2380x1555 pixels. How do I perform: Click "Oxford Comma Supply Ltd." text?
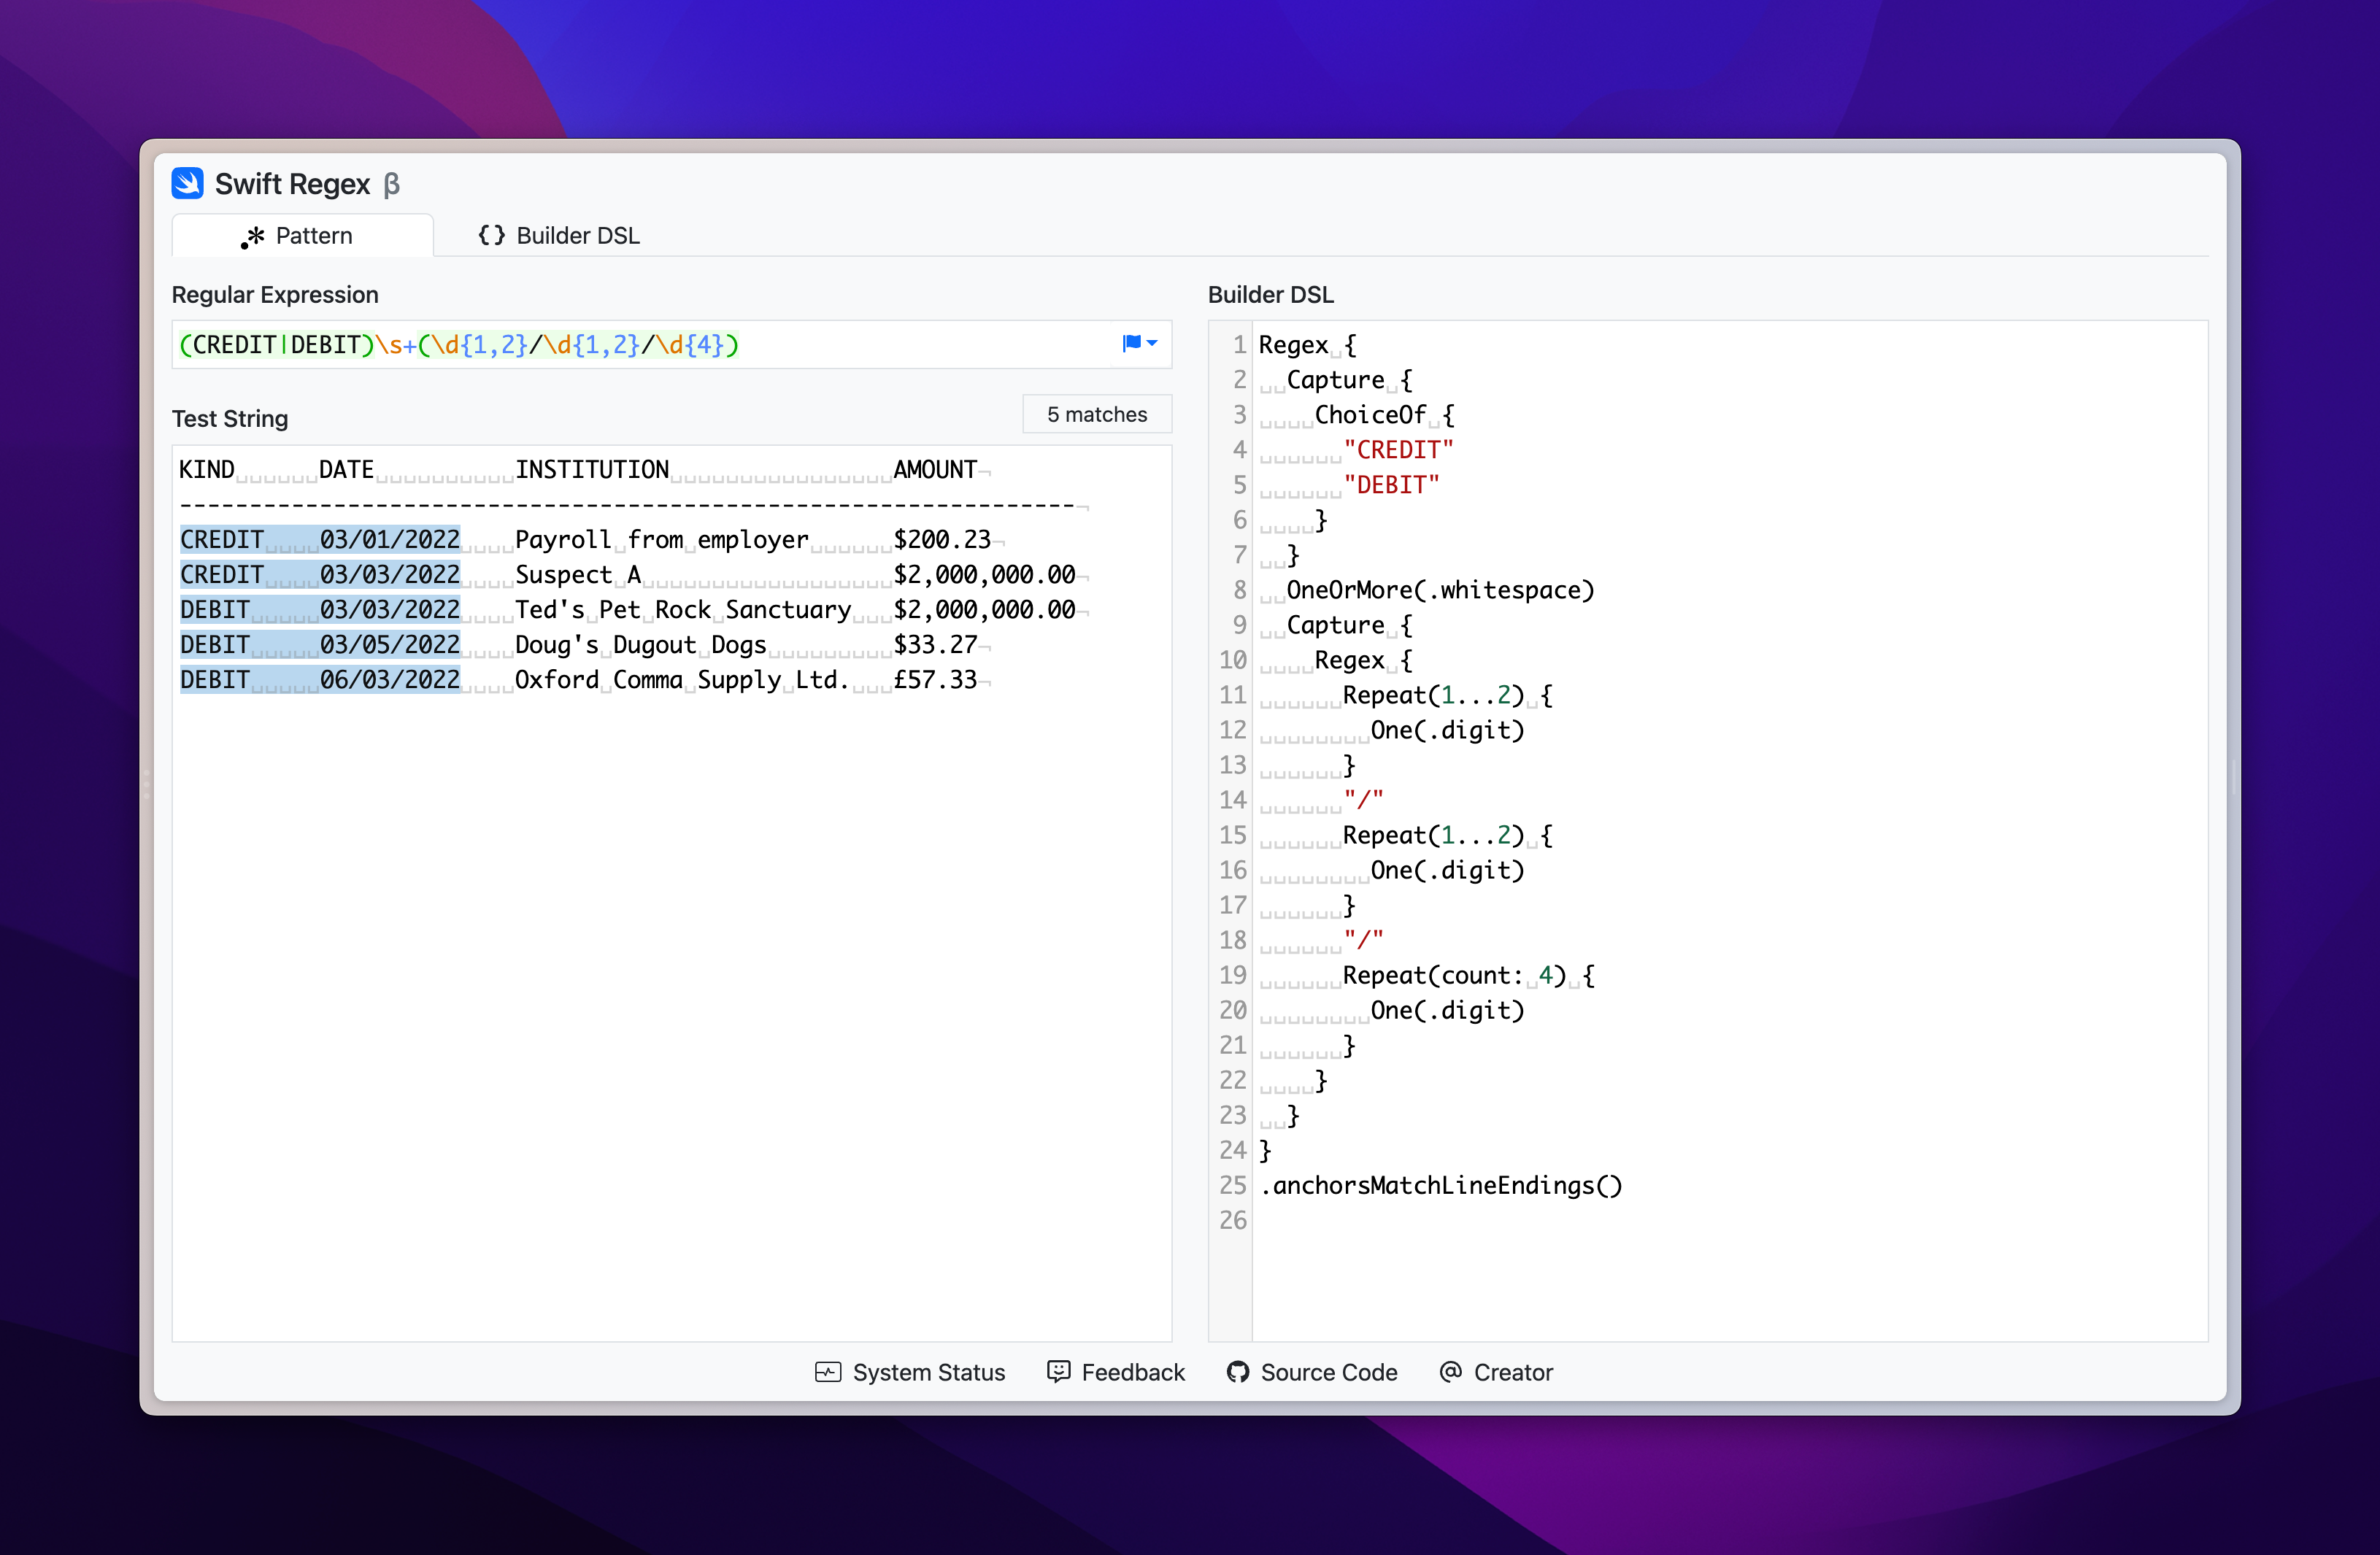coord(682,680)
